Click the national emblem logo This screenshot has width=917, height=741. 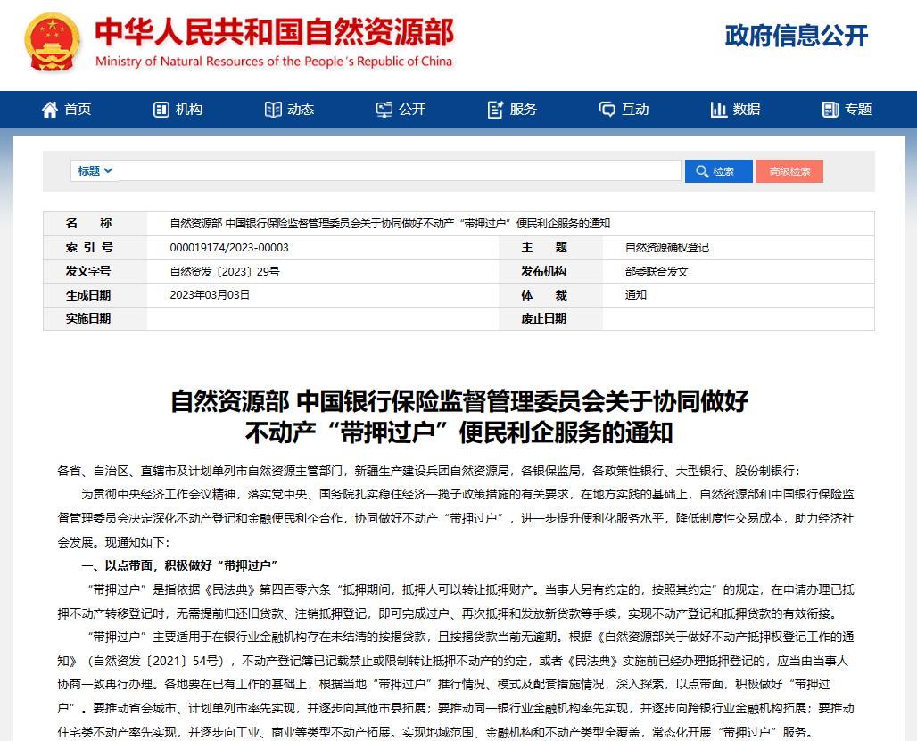tap(52, 44)
